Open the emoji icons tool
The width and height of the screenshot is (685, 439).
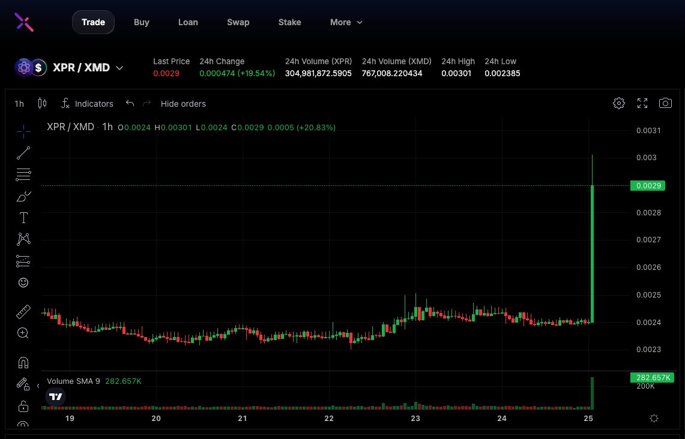point(23,283)
